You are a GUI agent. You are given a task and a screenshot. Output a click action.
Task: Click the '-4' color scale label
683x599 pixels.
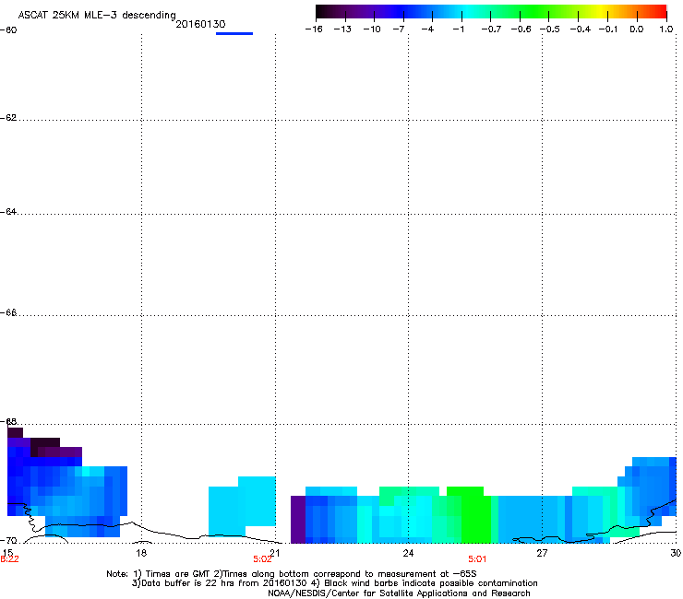point(427,29)
